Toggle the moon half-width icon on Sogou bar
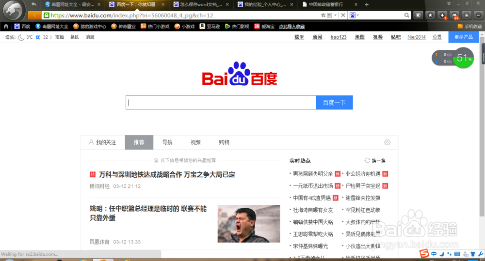 (442, 254)
